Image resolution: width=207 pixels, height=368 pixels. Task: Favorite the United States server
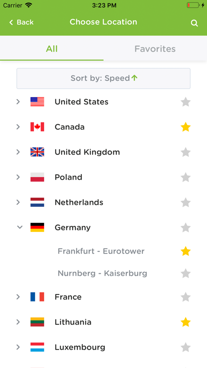[186, 102]
